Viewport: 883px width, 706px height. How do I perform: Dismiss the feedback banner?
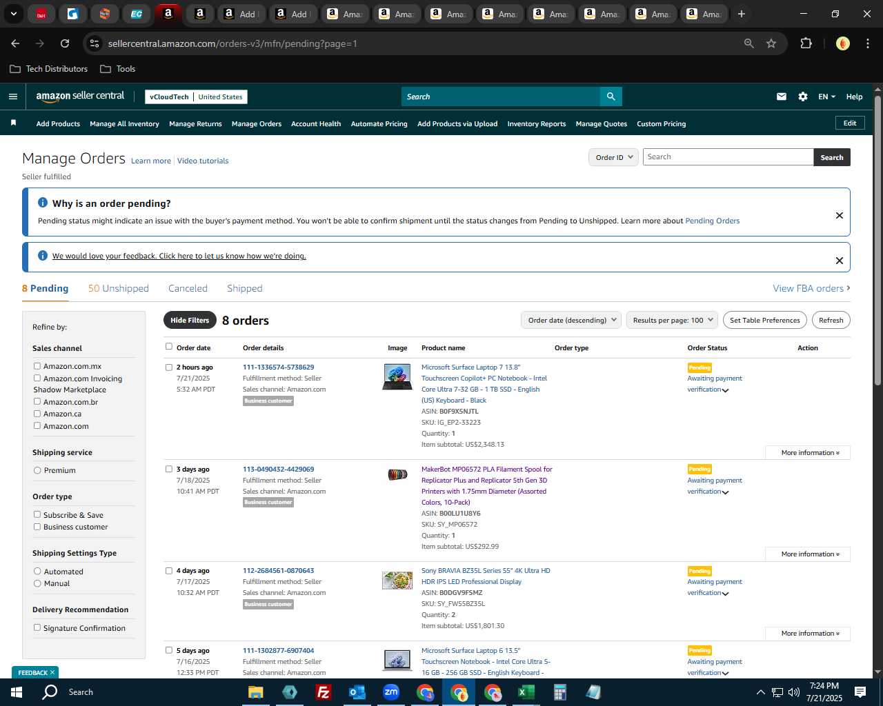(840, 261)
